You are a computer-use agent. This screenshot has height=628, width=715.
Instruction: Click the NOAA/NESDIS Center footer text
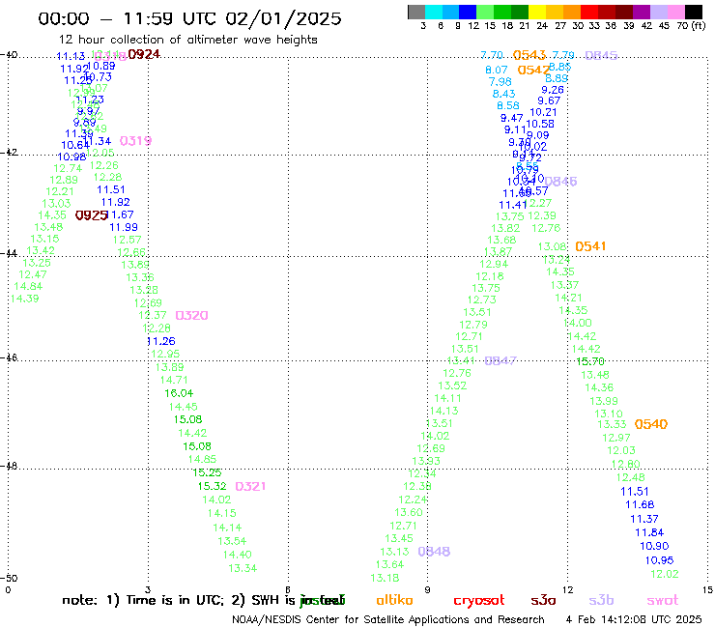point(388,619)
